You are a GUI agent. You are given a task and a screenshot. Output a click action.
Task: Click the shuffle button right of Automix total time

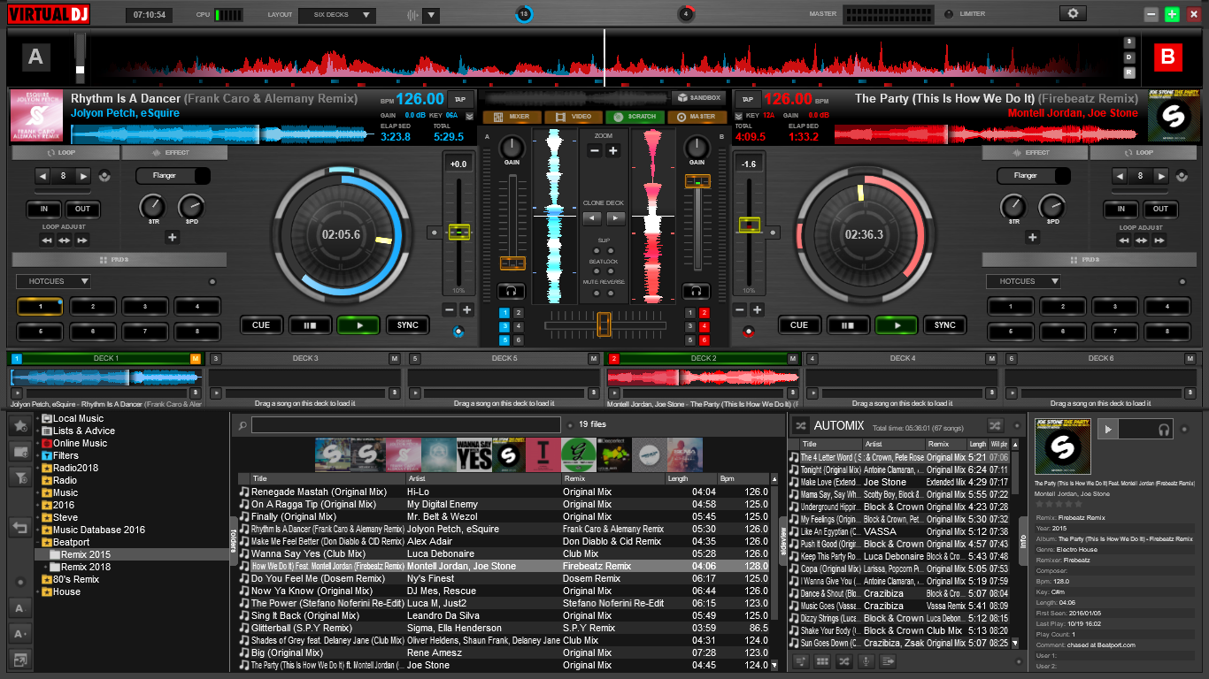pyautogui.click(x=996, y=425)
